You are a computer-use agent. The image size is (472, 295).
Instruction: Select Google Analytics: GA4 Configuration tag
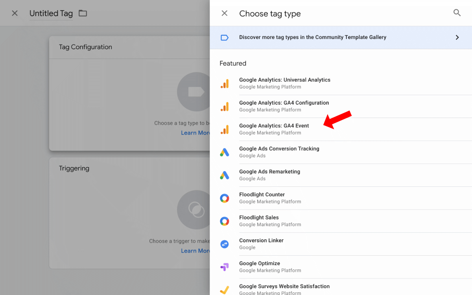341,106
